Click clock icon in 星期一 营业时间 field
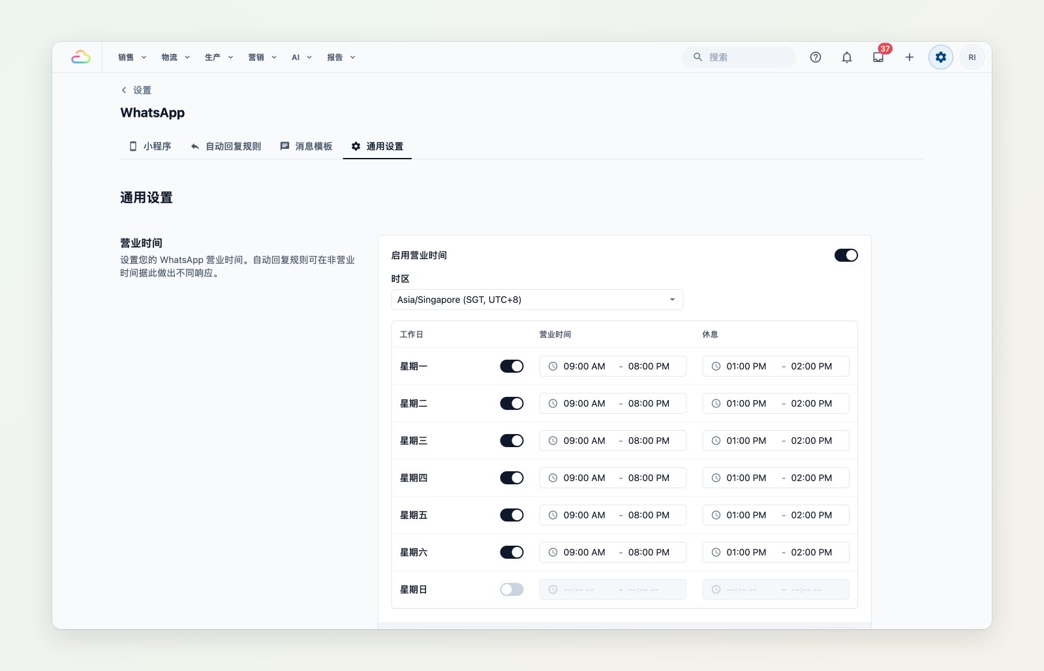 pos(553,366)
